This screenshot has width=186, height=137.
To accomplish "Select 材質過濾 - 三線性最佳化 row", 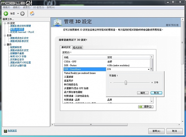I will tap(85, 96).
